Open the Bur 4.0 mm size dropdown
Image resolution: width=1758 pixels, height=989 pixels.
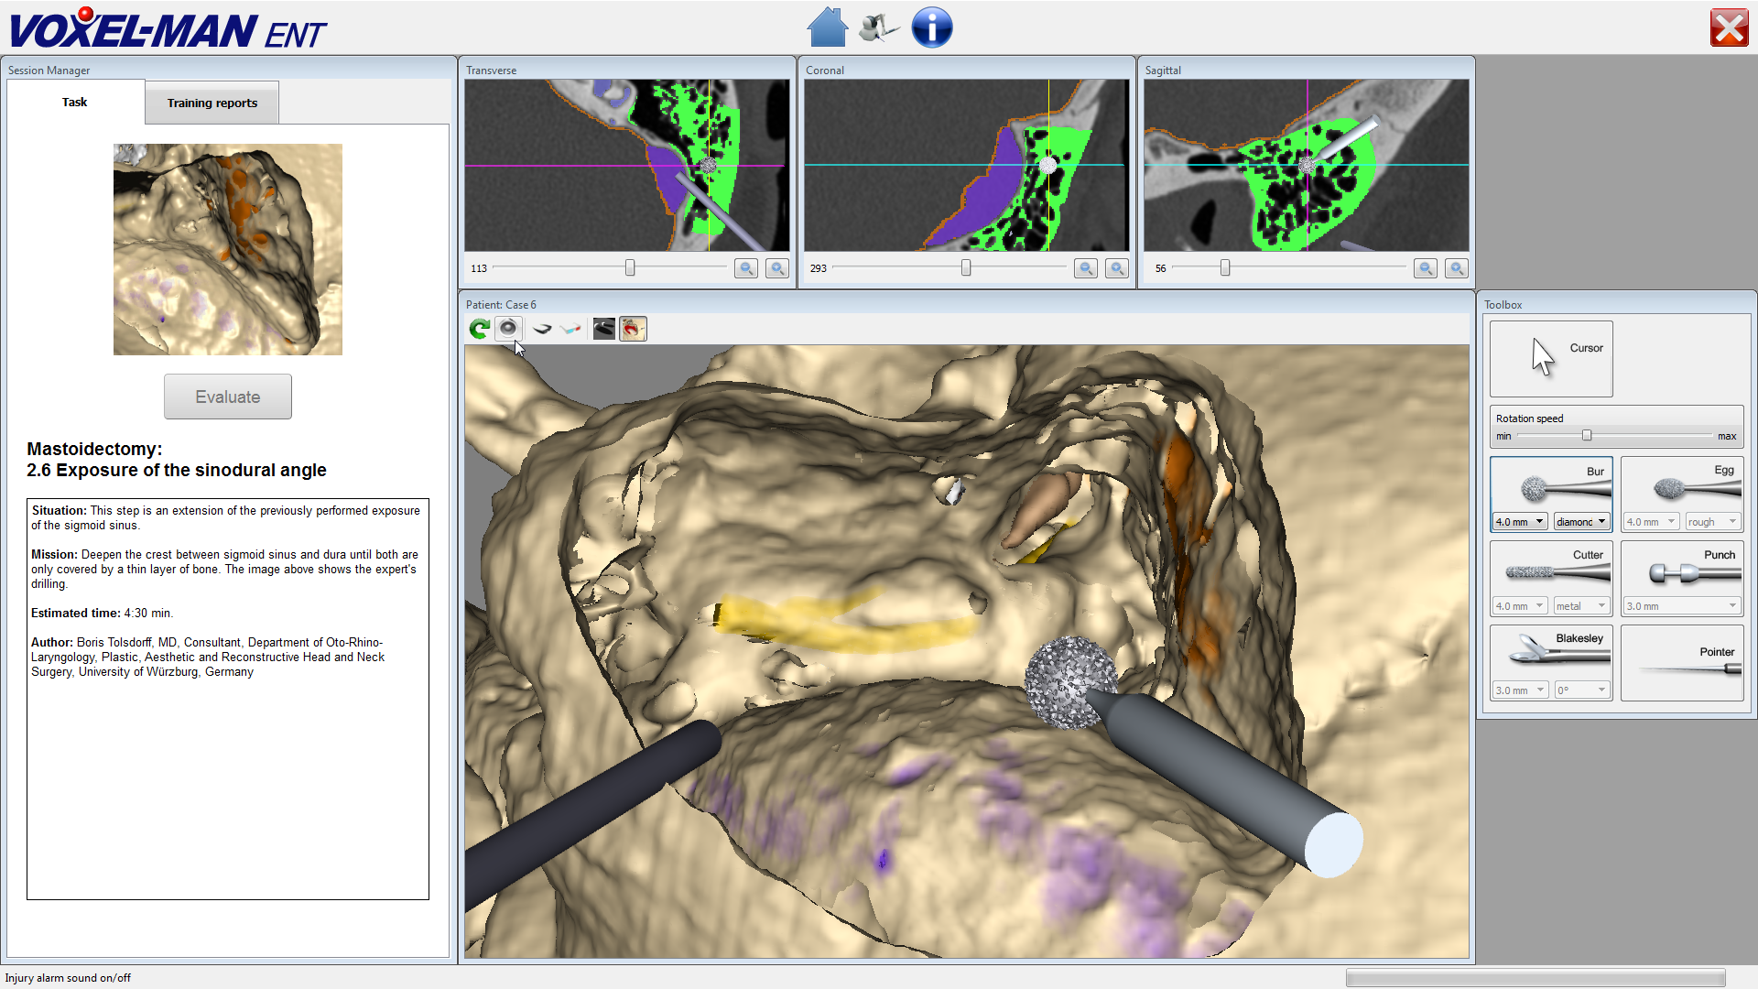tap(1520, 522)
